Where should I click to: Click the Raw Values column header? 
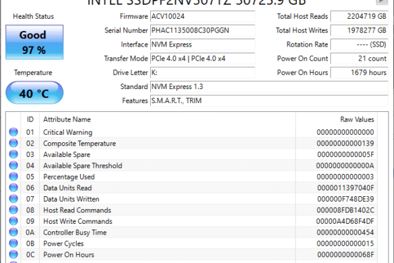(337, 119)
